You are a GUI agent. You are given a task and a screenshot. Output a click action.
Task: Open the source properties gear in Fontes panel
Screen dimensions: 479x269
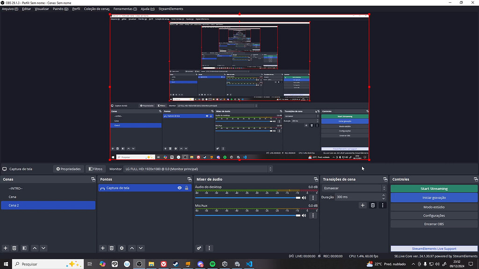[x=122, y=248]
